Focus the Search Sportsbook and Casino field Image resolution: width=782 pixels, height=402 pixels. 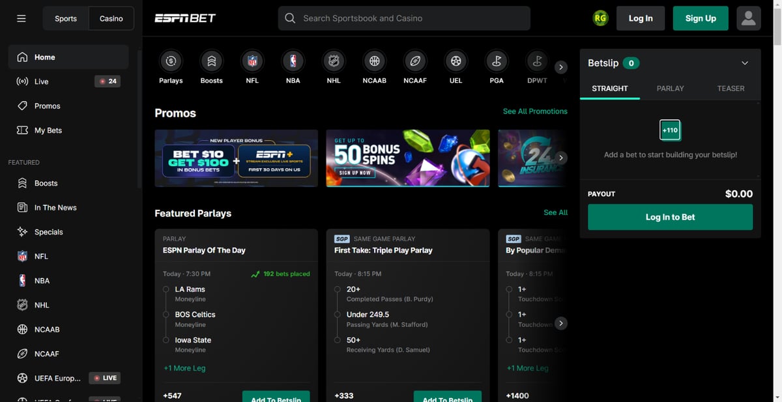(x=404, y=18)
